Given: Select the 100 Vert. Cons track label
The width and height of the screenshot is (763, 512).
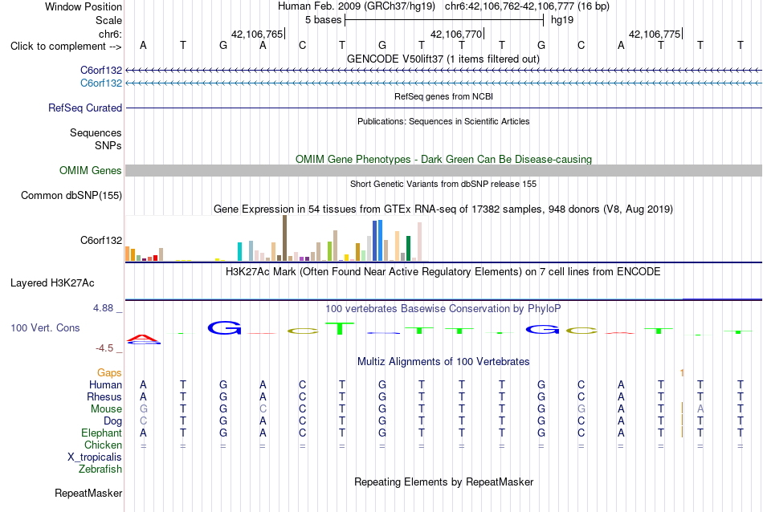Looking at the screenshot, I should (45, 327).
